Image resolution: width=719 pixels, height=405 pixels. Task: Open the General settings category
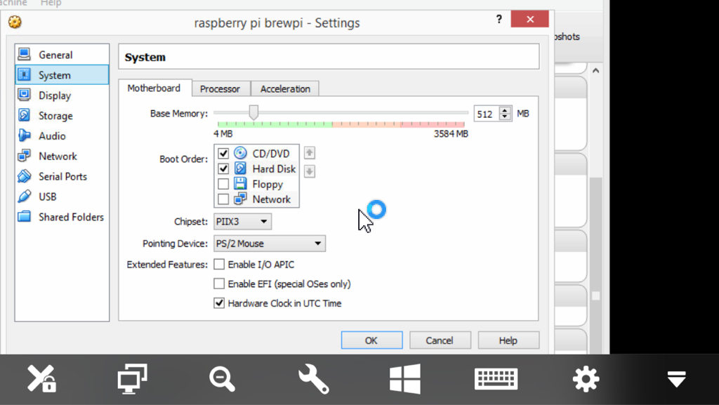tap(62, 55)
